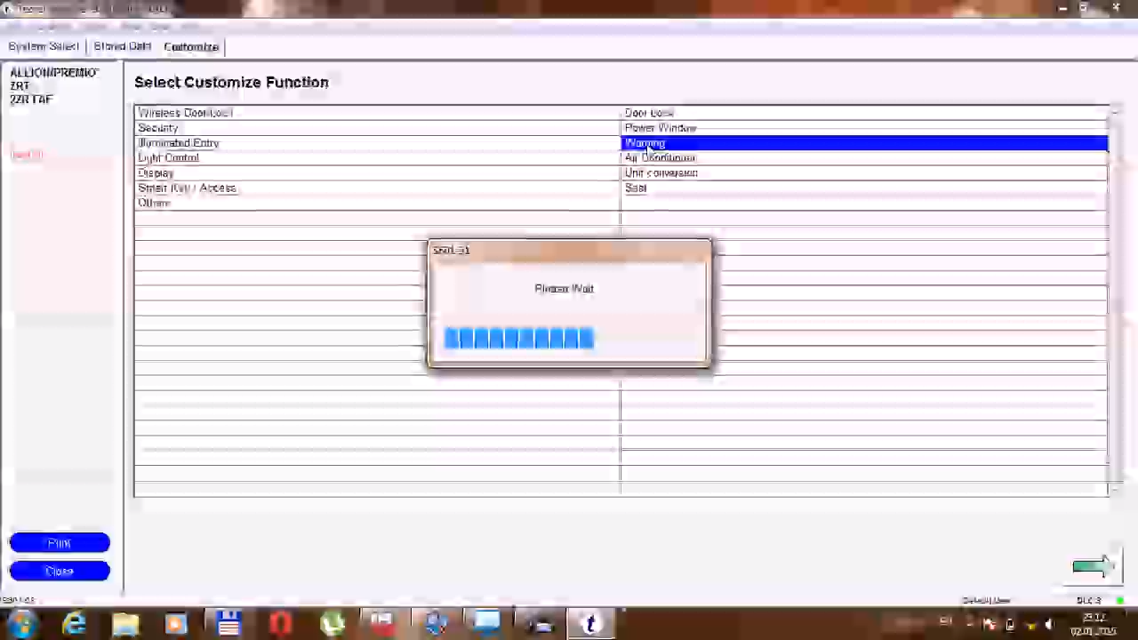Viewport: 1138px width, 640px height.
Task: Select the Others function row
Action: click(377, 204)
